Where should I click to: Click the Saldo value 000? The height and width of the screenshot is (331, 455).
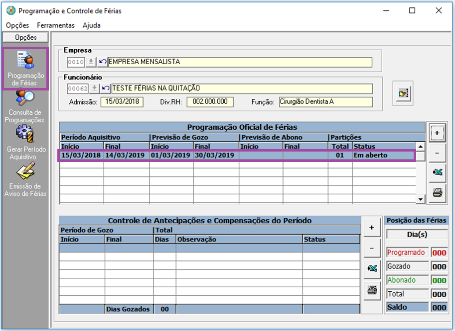tap(439, 307)
